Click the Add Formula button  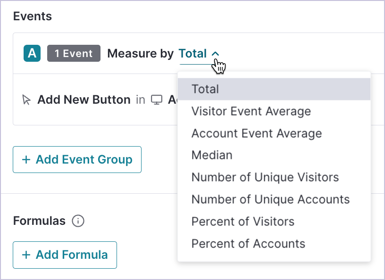[65, 255]
